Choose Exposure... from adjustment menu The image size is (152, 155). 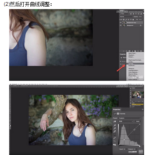pyautogui.click(x=132, y=65)
